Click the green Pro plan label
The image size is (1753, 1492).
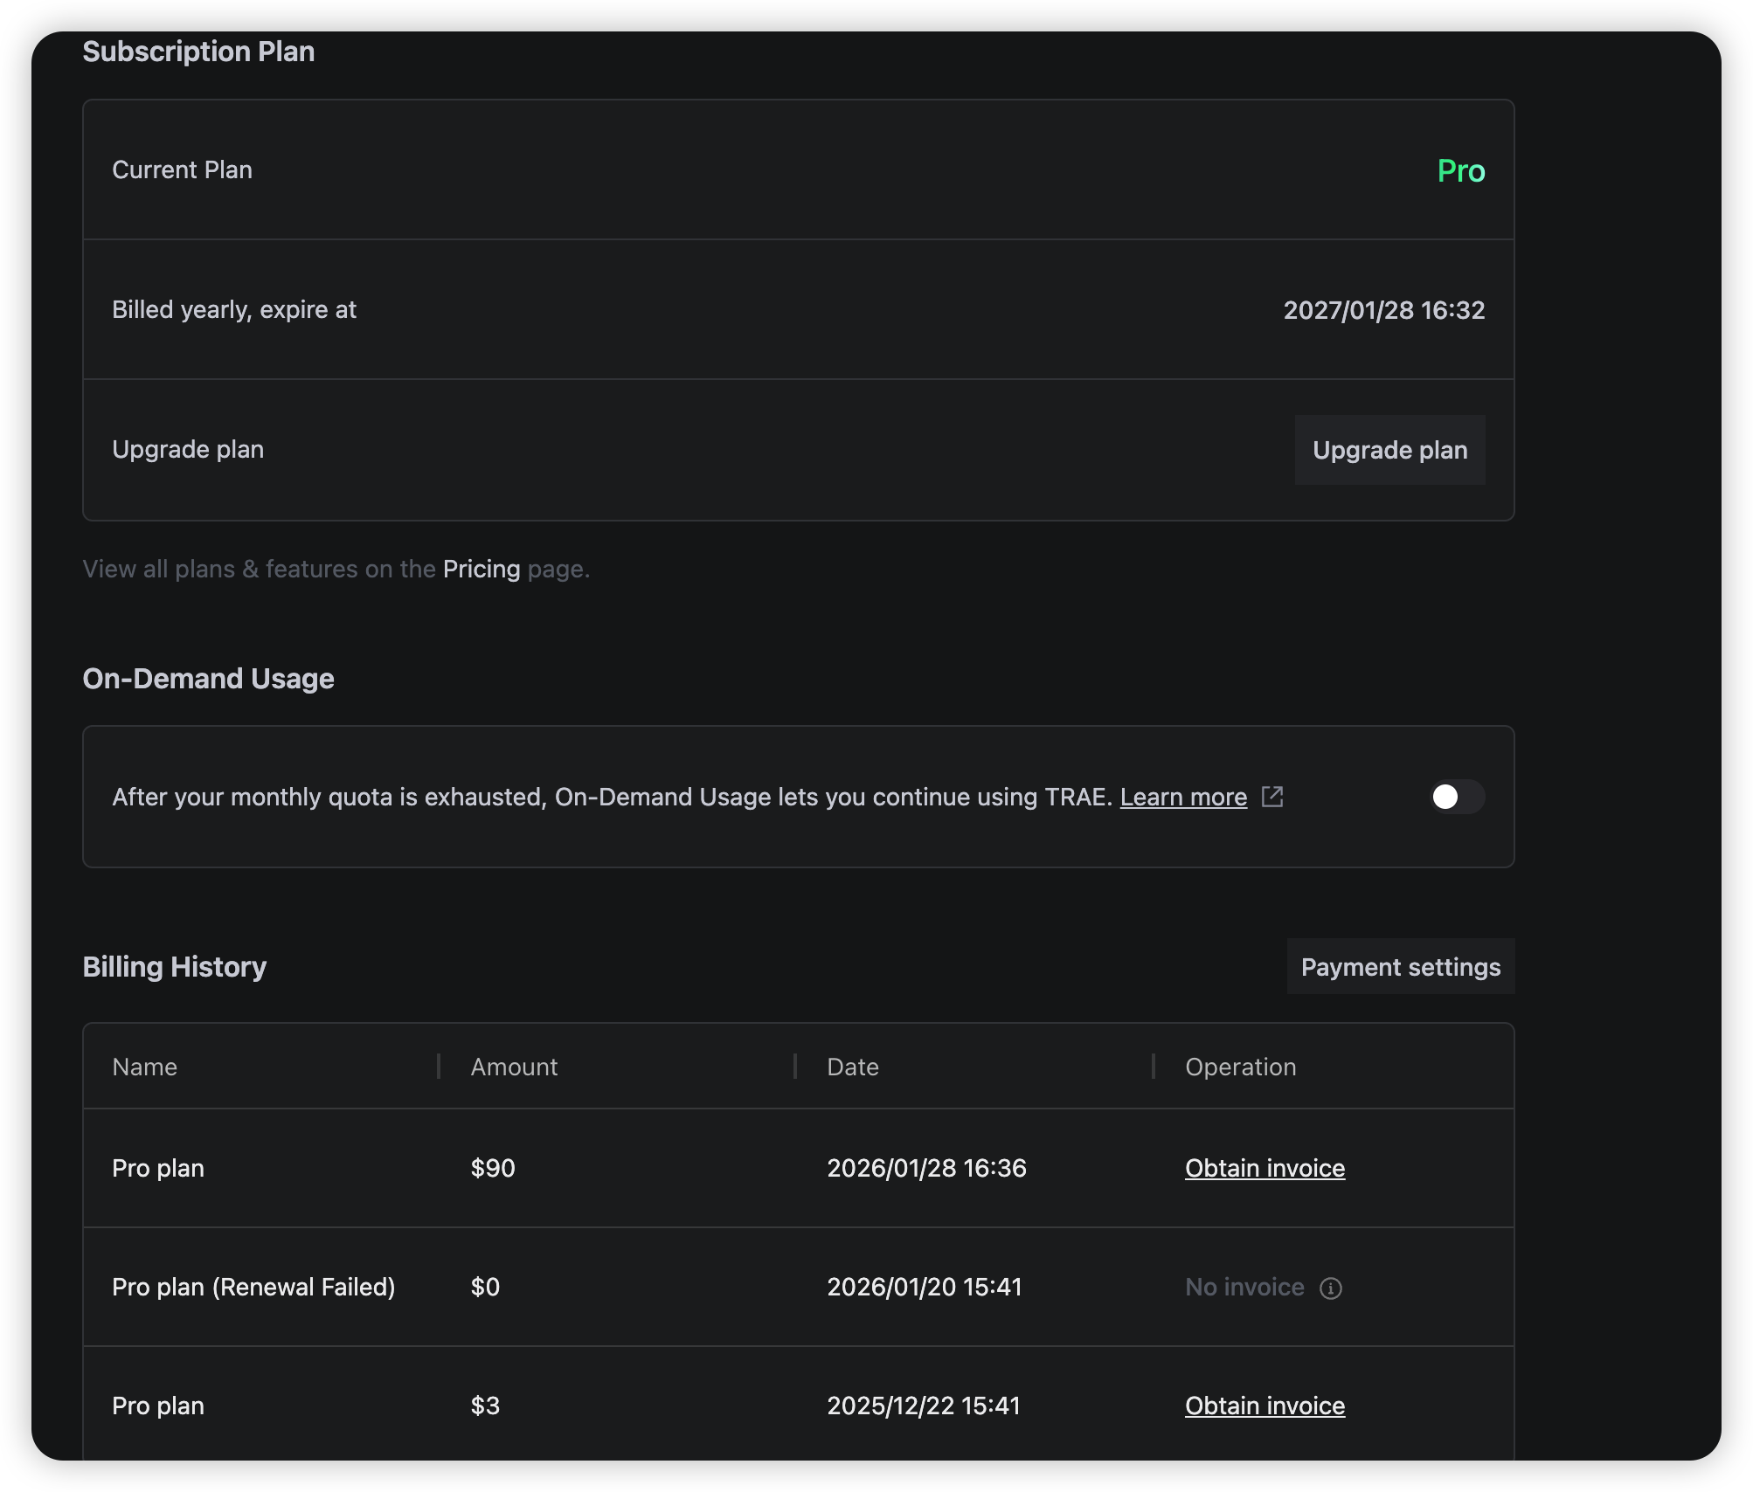pos(1460,170)
